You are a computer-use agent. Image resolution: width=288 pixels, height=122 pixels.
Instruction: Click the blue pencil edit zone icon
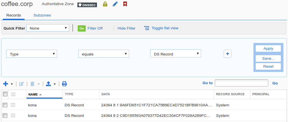pyautogui.click(x=115, y=4)
